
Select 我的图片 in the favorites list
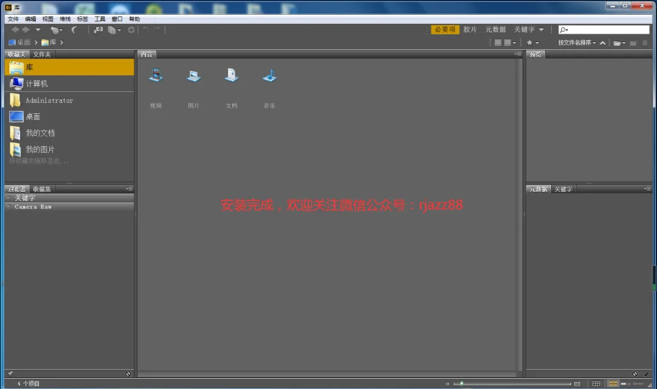[x=69, y=149]
